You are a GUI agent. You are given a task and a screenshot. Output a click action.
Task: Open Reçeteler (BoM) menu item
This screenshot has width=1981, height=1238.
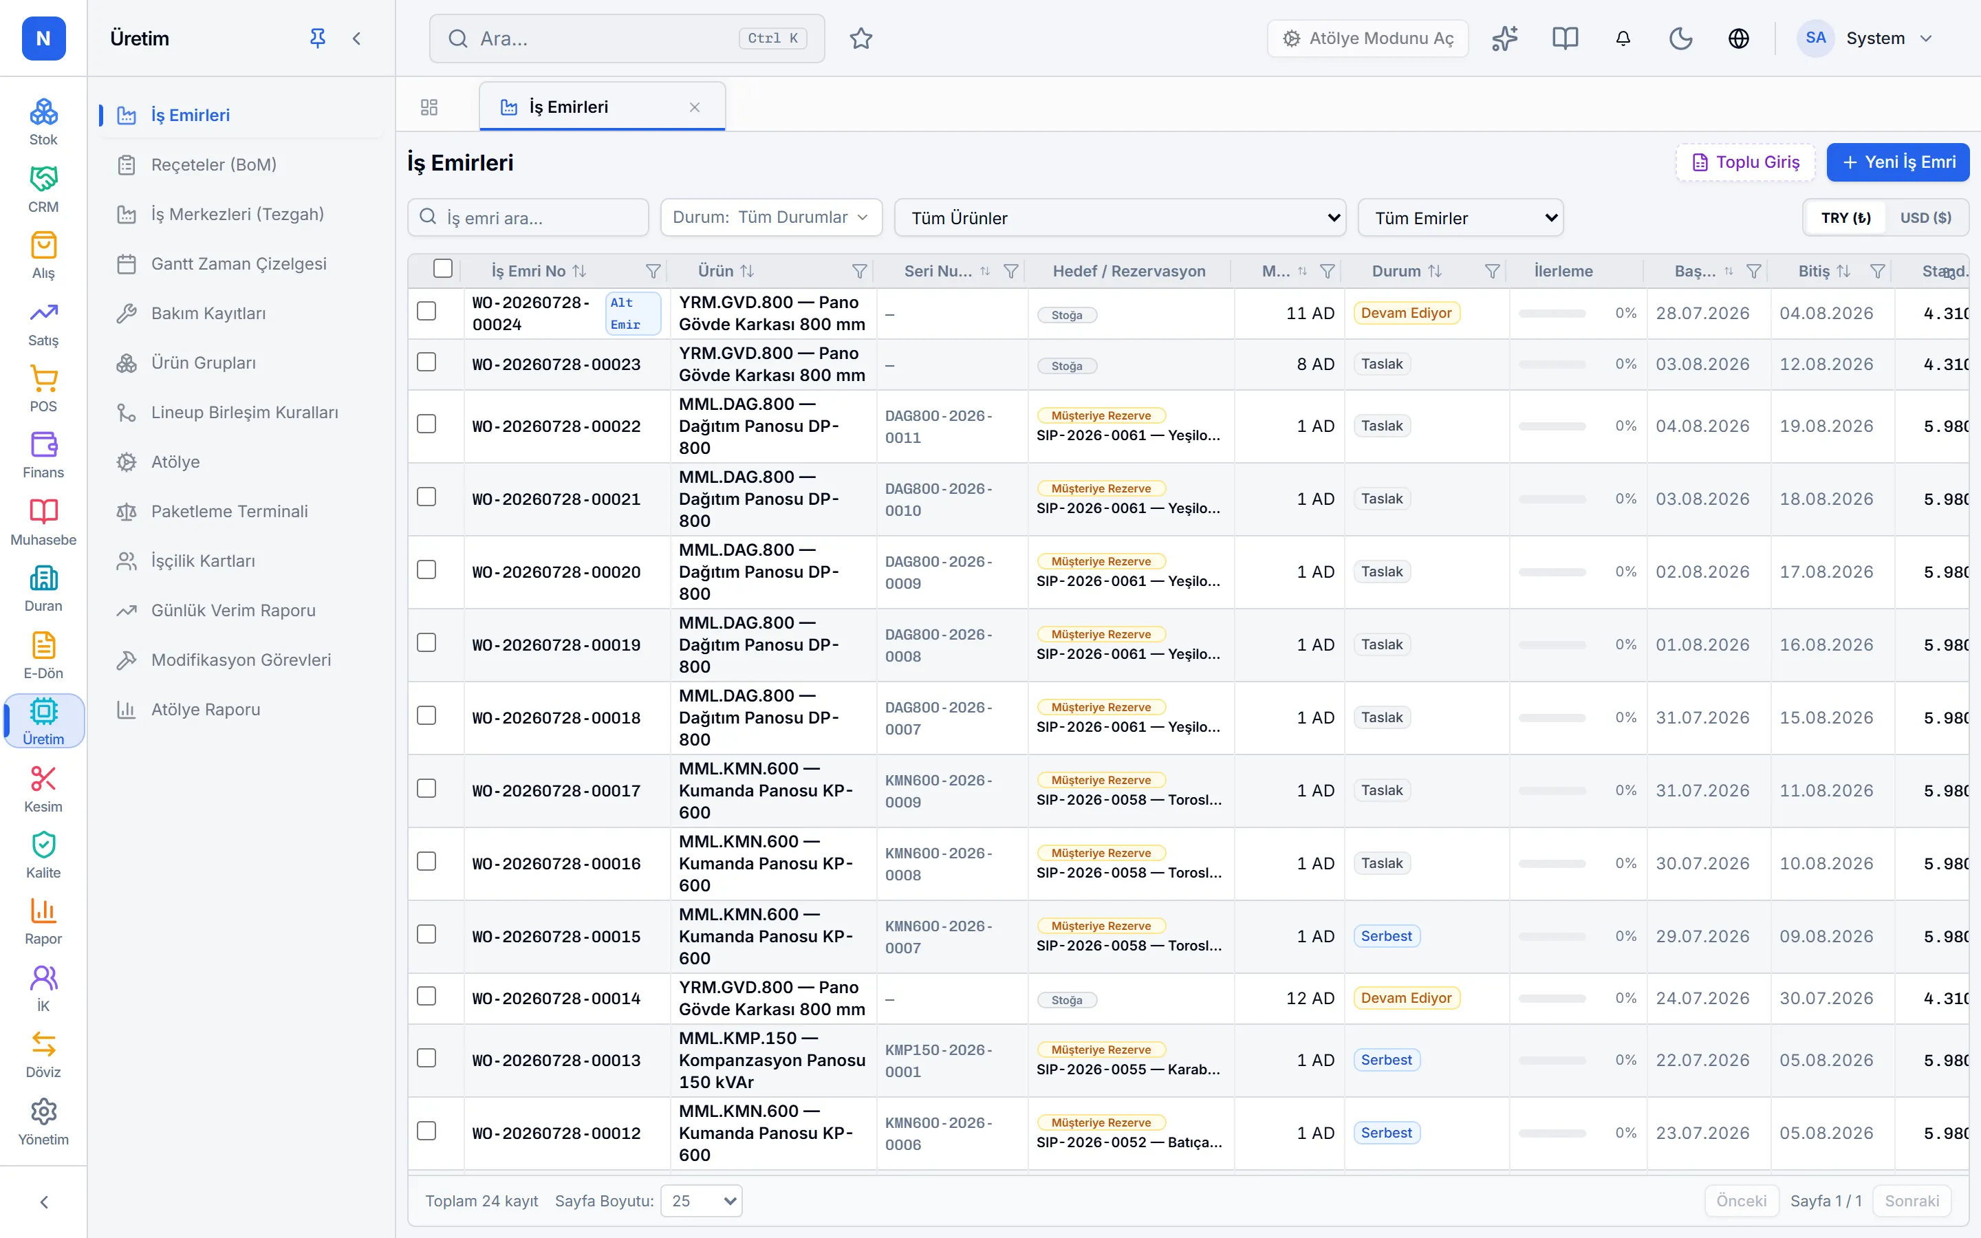pyautogui.click(x=214, y=164)
